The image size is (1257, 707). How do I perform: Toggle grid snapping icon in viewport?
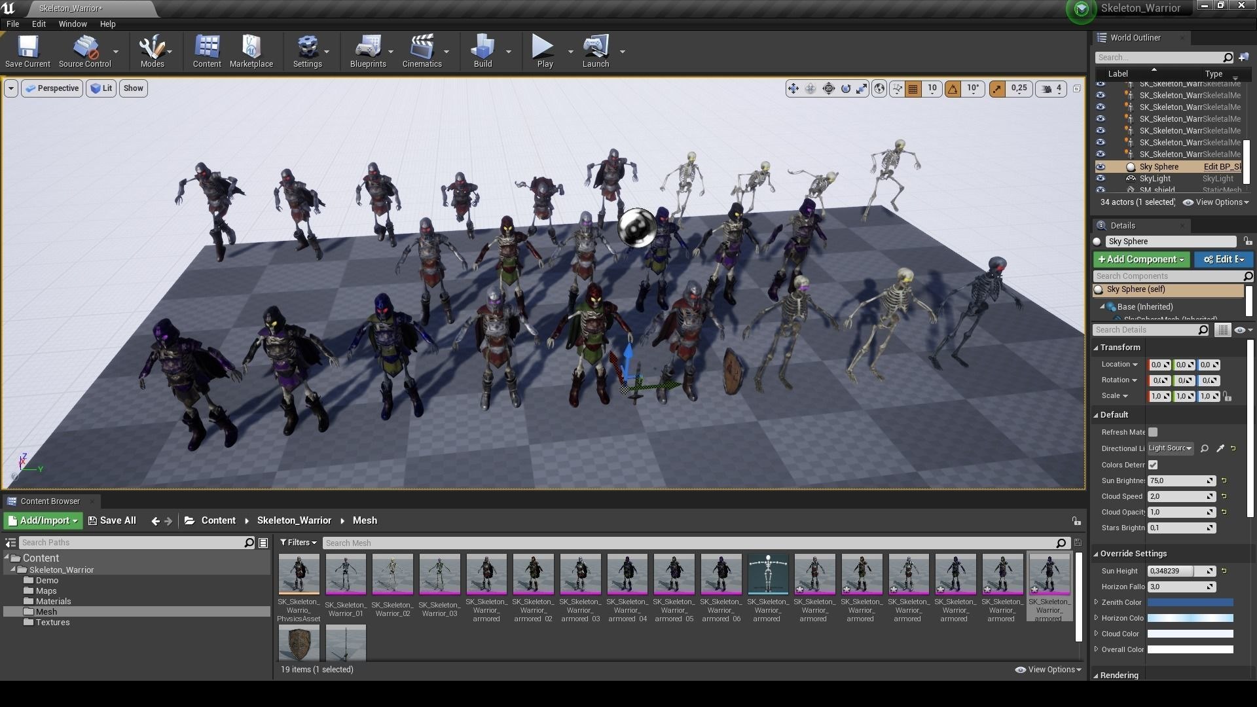click(913, 89)
